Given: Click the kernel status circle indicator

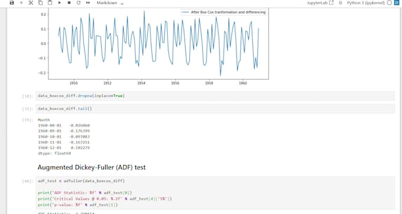Looking at the screenshot, I should coord(389,3).
